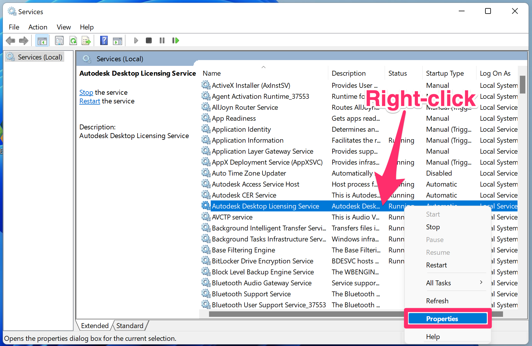Start the service using the play toolbar icon
This screenshot has width=532, height=346.
136,40
